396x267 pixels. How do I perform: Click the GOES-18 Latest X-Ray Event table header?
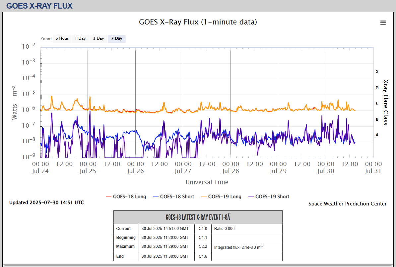coord(198,217)
